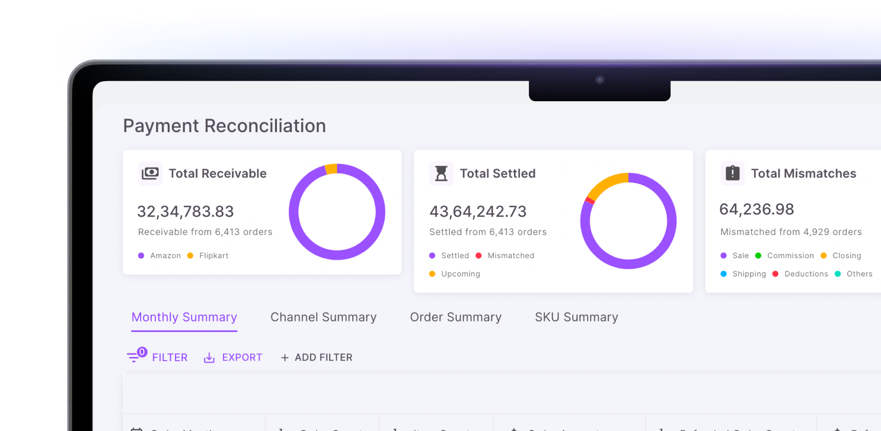This screenshot has height=431, width=881.
Task: Open the Order Summary tab
Action: pyautogui.click(x=455, y=317)
